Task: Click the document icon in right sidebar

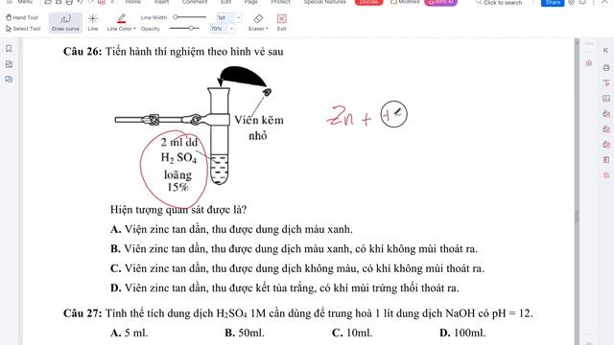Action: click(606, 160)
